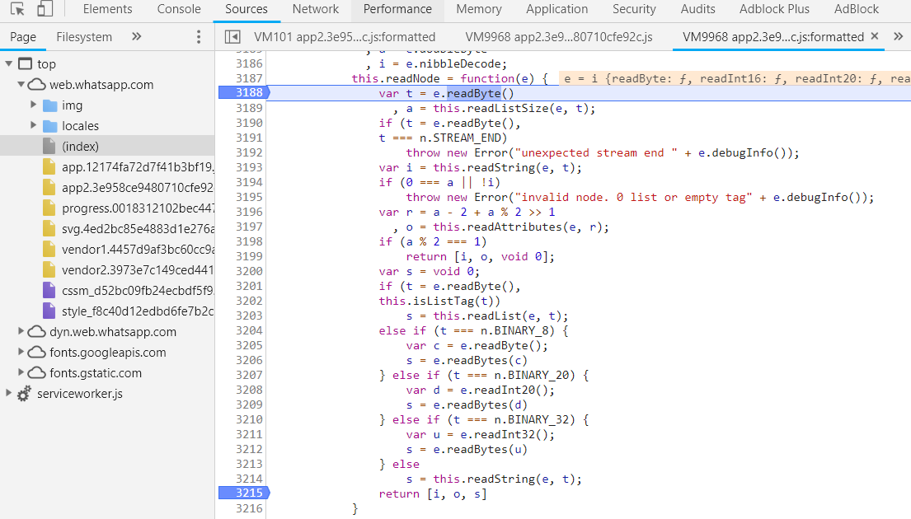Switch to the Filesystem navigator tab

click(x=84, y=37)
